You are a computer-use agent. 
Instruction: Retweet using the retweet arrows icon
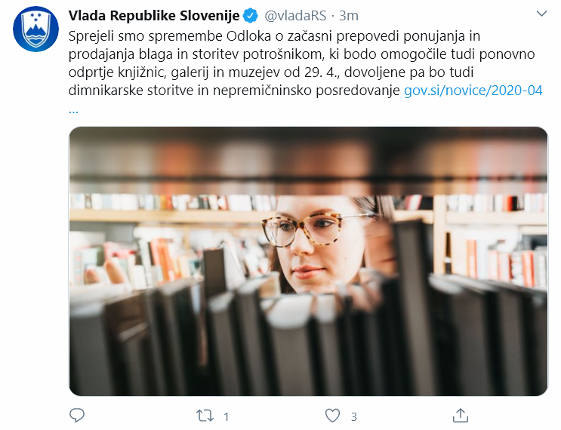point(205,416)
